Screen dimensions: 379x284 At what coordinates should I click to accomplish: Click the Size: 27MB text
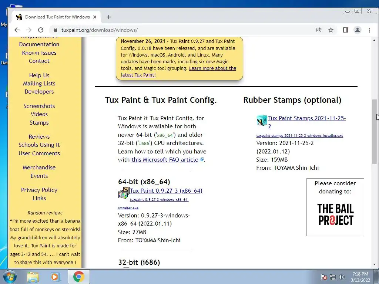point(132,232)
